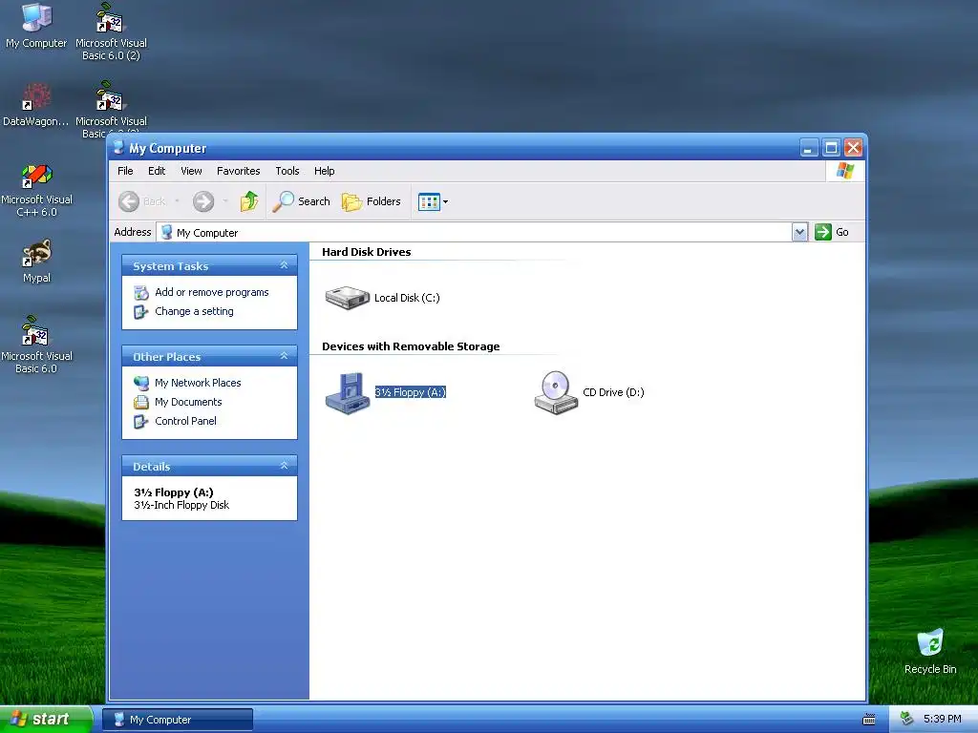The height and width of the screenshot is (733, 978).
Task: Select My Computer desktop icon
Action: click(x=36, y=26)
